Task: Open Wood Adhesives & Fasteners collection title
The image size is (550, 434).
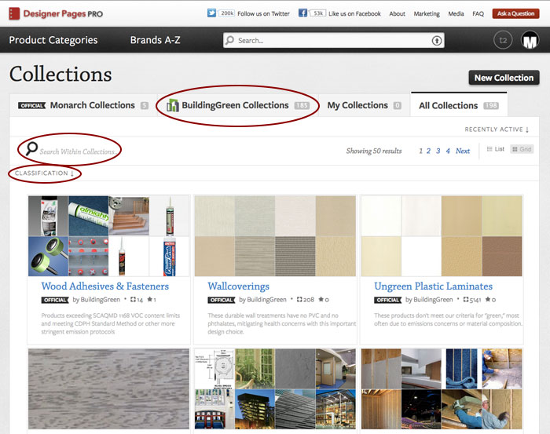Action: point(104,286)
